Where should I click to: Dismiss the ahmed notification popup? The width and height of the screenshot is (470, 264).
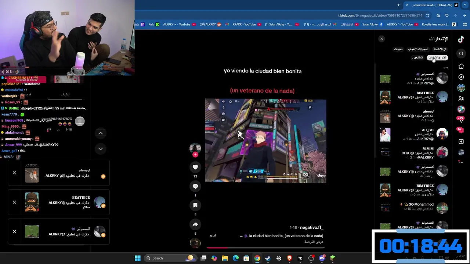click(x=14, y=173)
